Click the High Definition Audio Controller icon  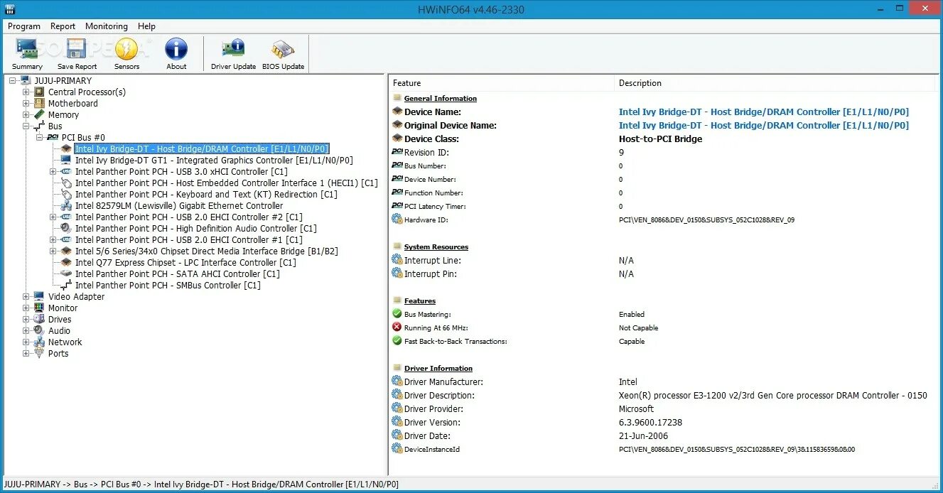66,228
